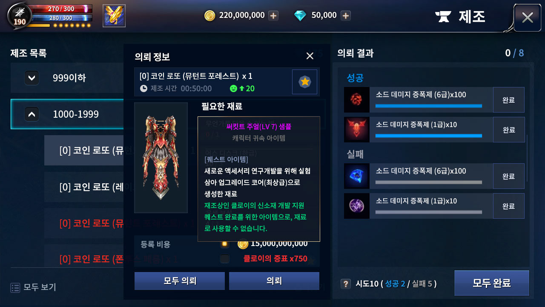Close the 의뢰 정보 popup

310,56
